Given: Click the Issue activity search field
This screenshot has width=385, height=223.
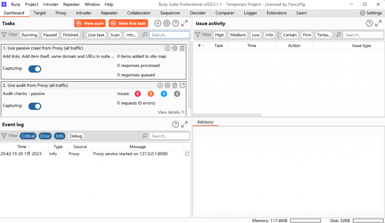Looking at the screenshot, I should click(x=364, y=35).
